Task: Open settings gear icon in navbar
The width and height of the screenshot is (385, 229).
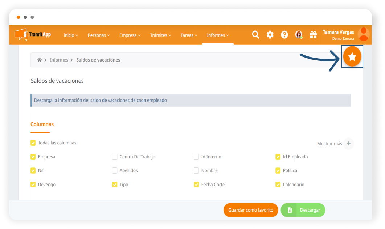Action: pyautogui.click(x=270, y=35)
